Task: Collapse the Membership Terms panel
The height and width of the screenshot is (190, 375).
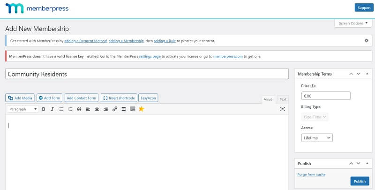Action: pos(367,74)
